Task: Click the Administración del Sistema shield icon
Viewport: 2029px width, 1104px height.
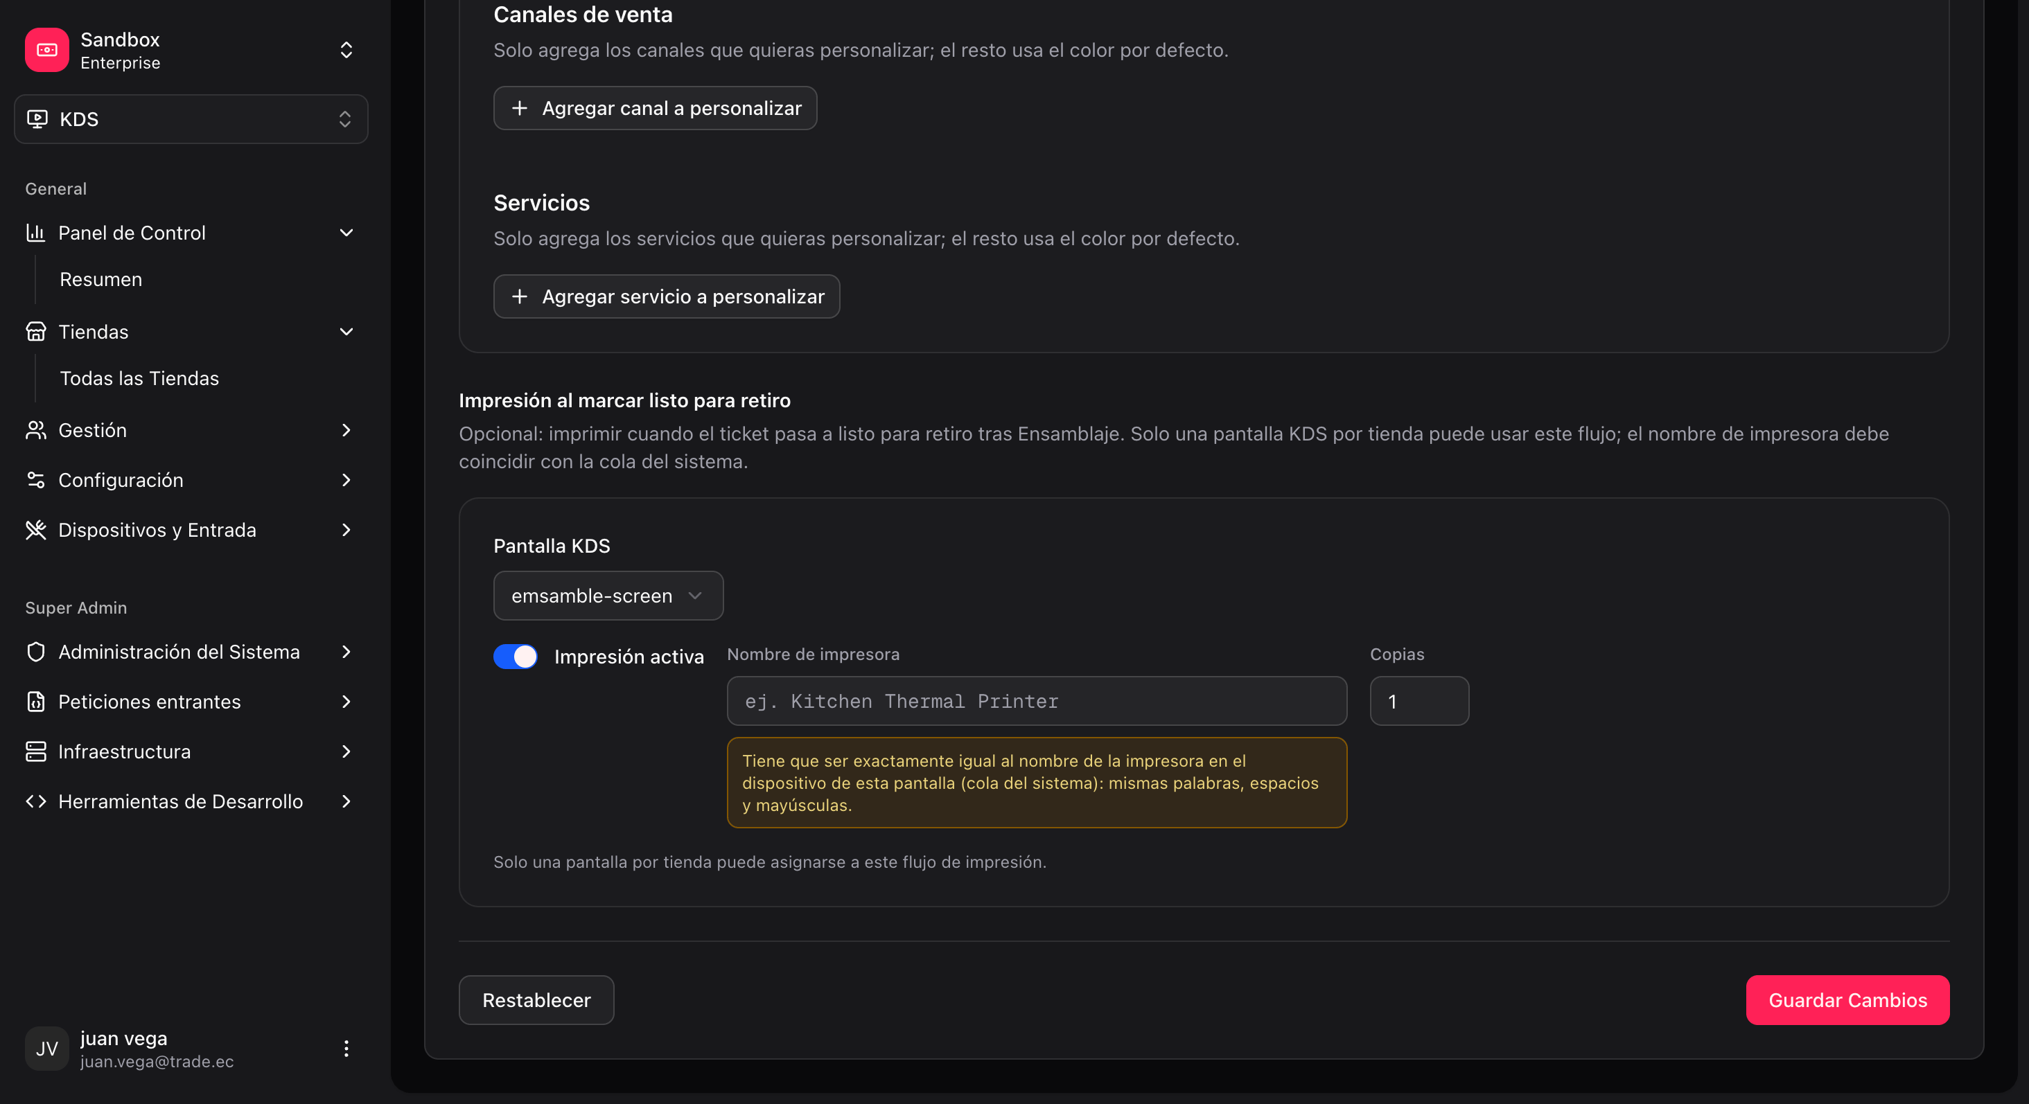Action: (x=35, y=652)
